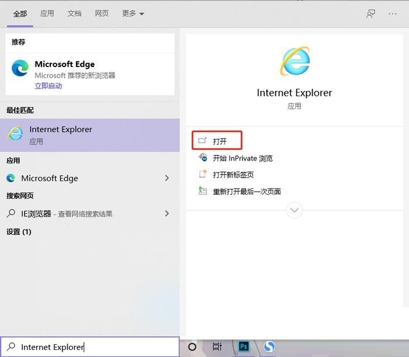Image resolution: width=409 pixels, height=357 pixels.
Task: Open the three-dot options menu
Action: coord(392,13)
